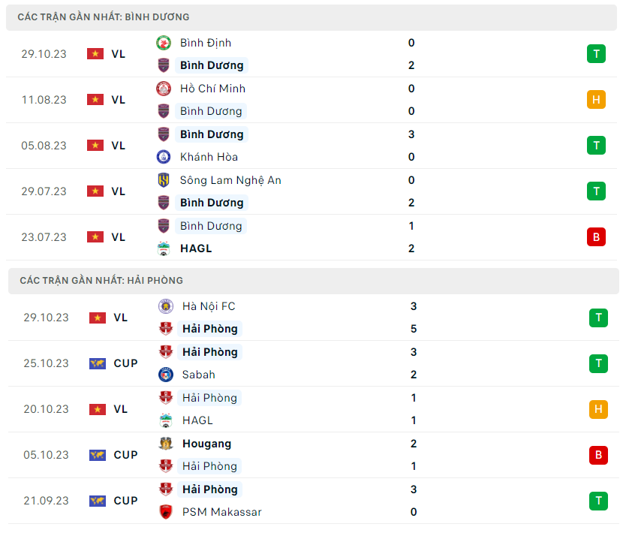The image size is (623, 536).
Task: Click HAGL crest in 23.07.23 match
Action: [x=164, y=248]
